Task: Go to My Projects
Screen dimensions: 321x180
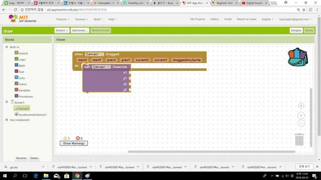Action: [x=198, y=19]
